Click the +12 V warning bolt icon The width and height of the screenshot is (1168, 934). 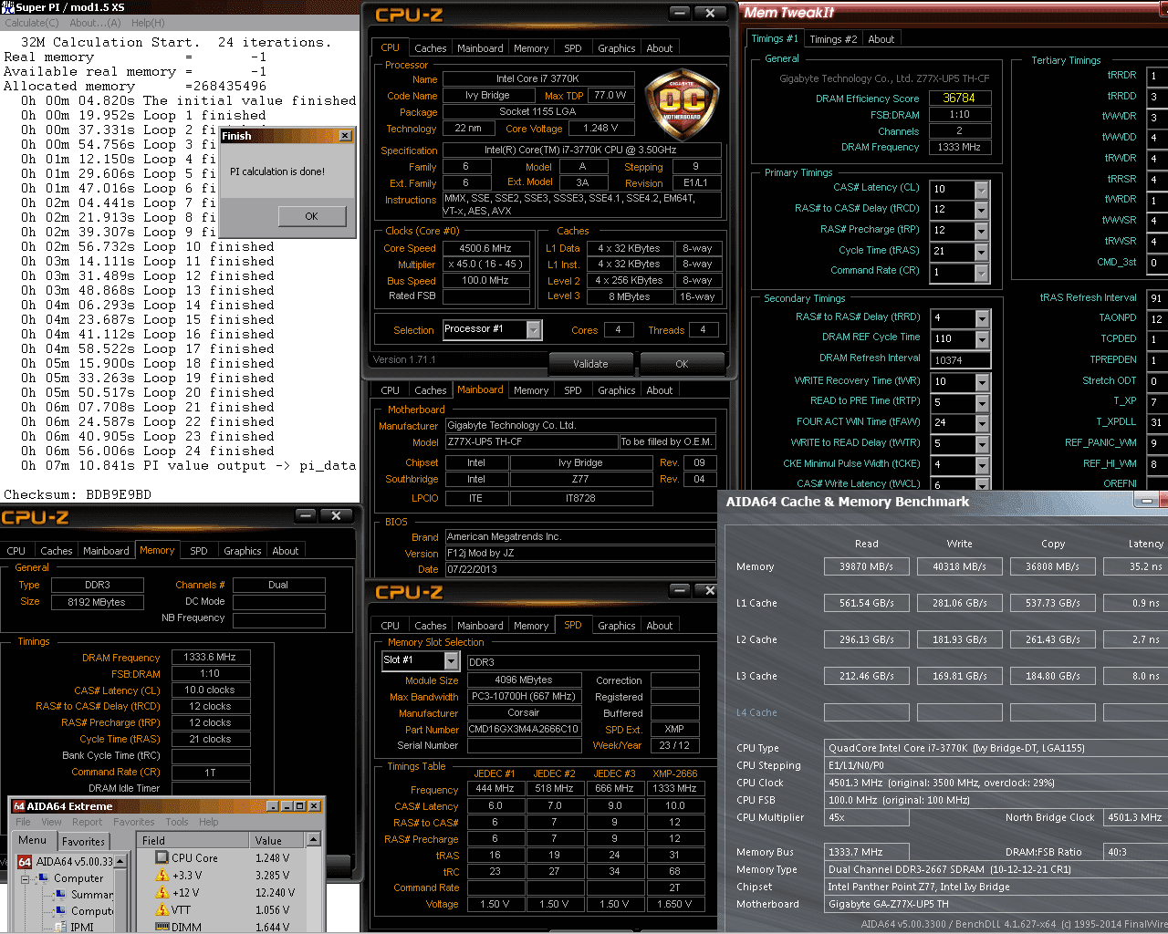click(x=162, y=892)
